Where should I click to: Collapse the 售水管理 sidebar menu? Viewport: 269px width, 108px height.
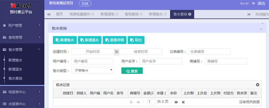click(22, 49)
